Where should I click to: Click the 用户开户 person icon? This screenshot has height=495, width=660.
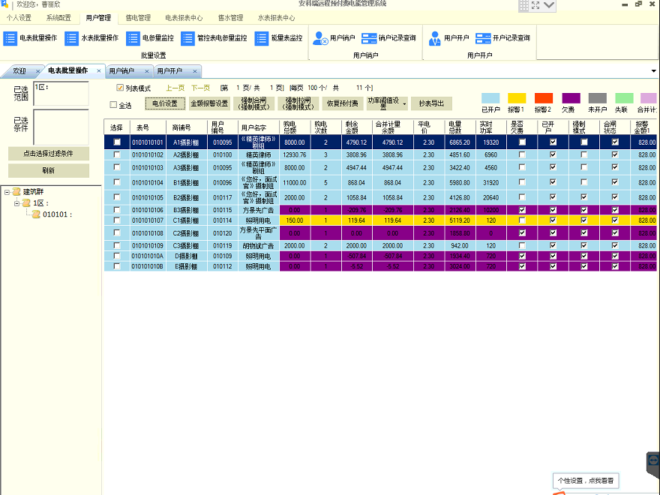click(434, 38)
